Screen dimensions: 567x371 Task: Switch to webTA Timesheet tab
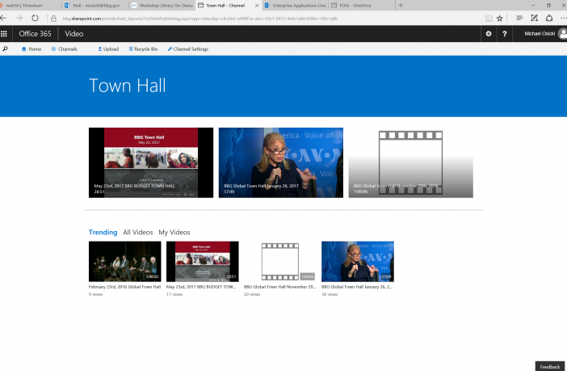click(30, 6)
